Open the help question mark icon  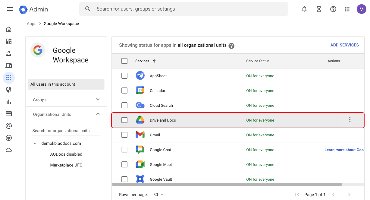click(333, 9)
